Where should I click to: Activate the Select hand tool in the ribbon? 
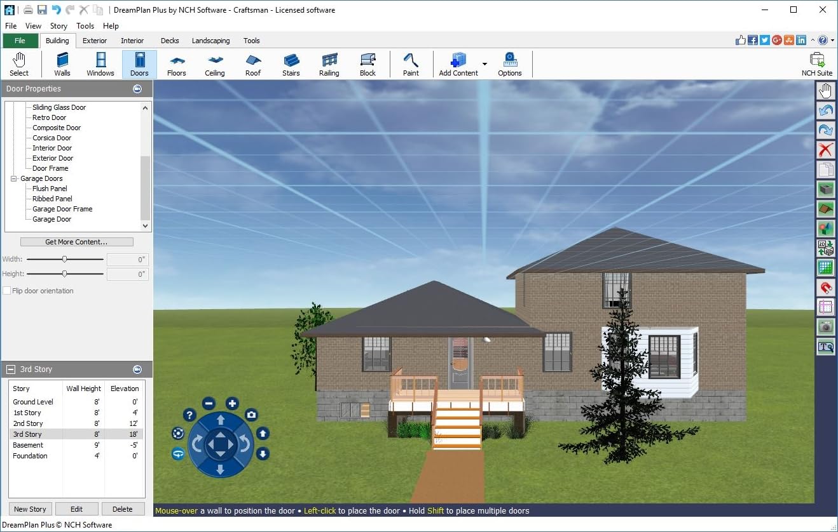19,64
